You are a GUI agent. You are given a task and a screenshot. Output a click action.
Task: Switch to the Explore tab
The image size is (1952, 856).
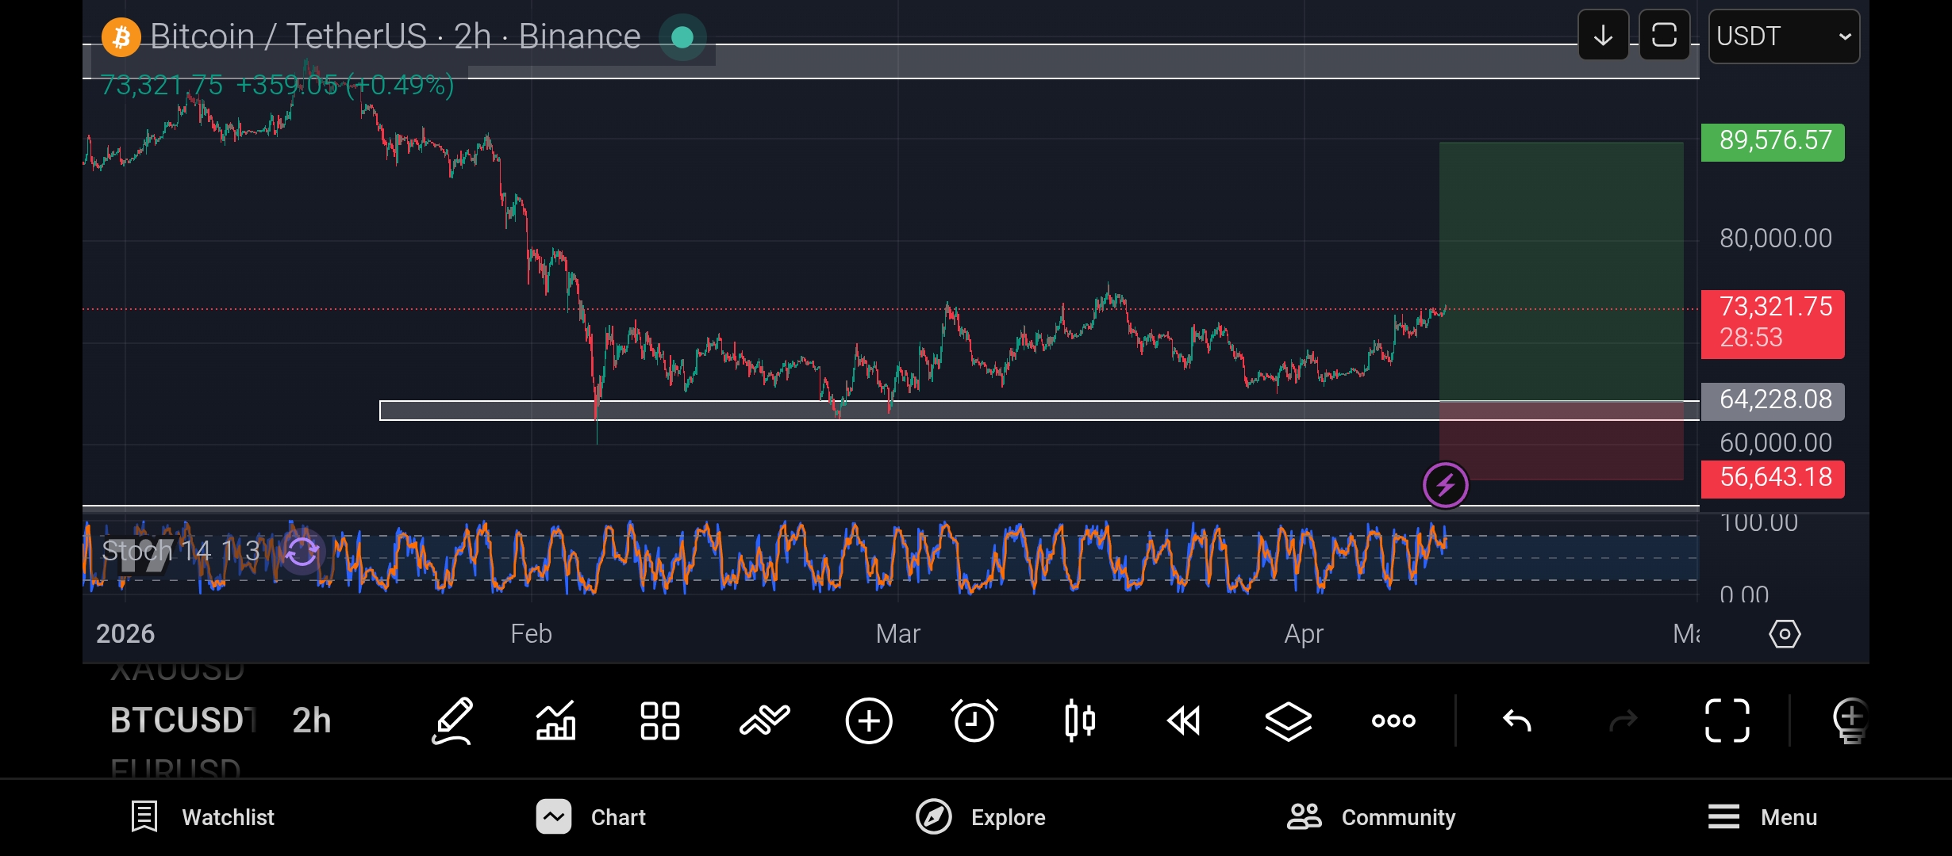click(x=981, y=817)
